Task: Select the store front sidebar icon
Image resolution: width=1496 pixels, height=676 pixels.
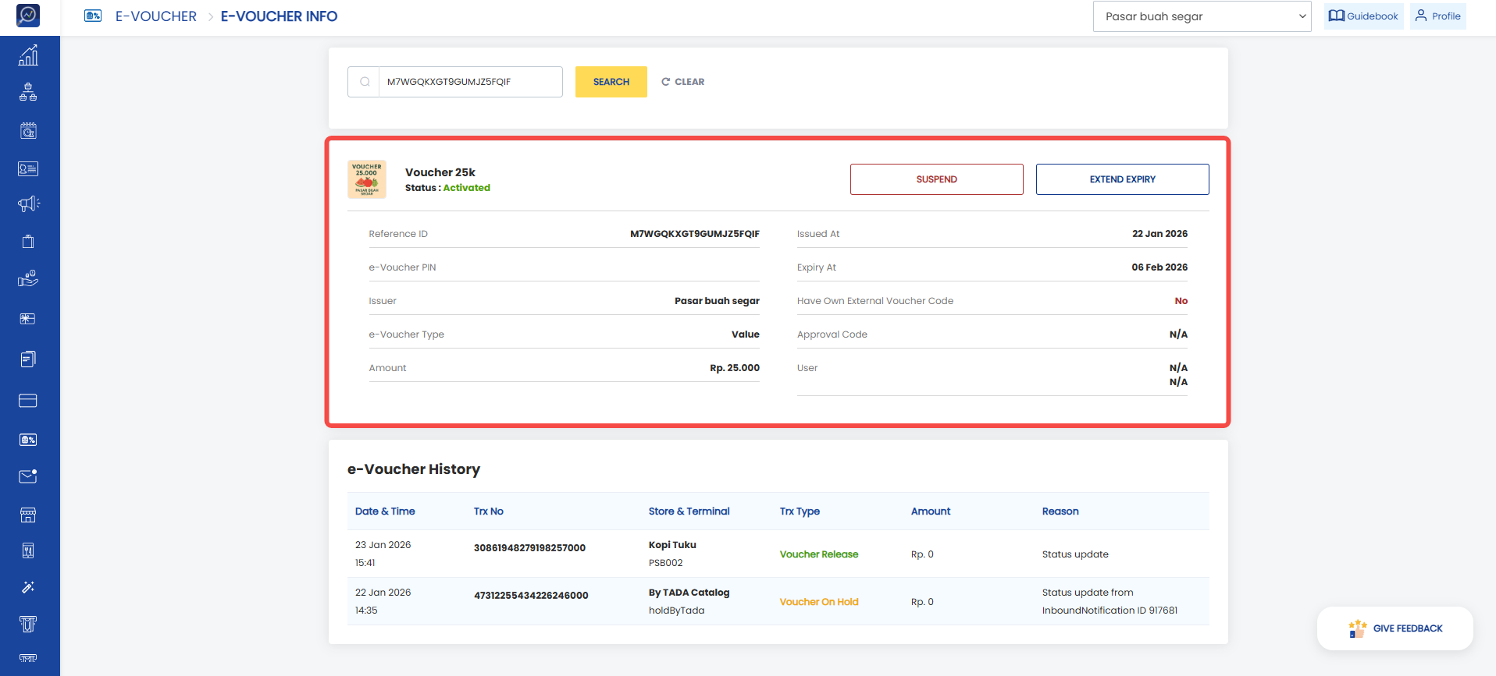Action: click(x=28, y=515)
